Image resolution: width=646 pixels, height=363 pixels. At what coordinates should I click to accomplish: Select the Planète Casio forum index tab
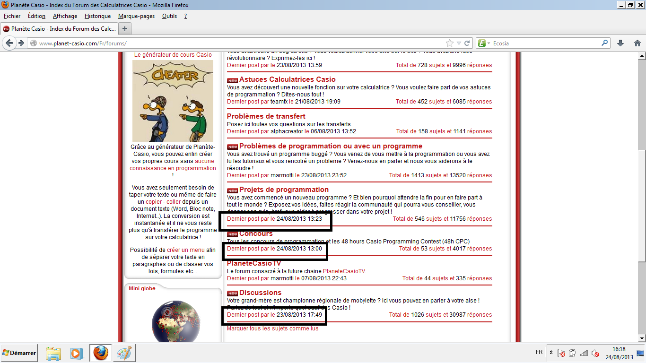coord(59,29)
